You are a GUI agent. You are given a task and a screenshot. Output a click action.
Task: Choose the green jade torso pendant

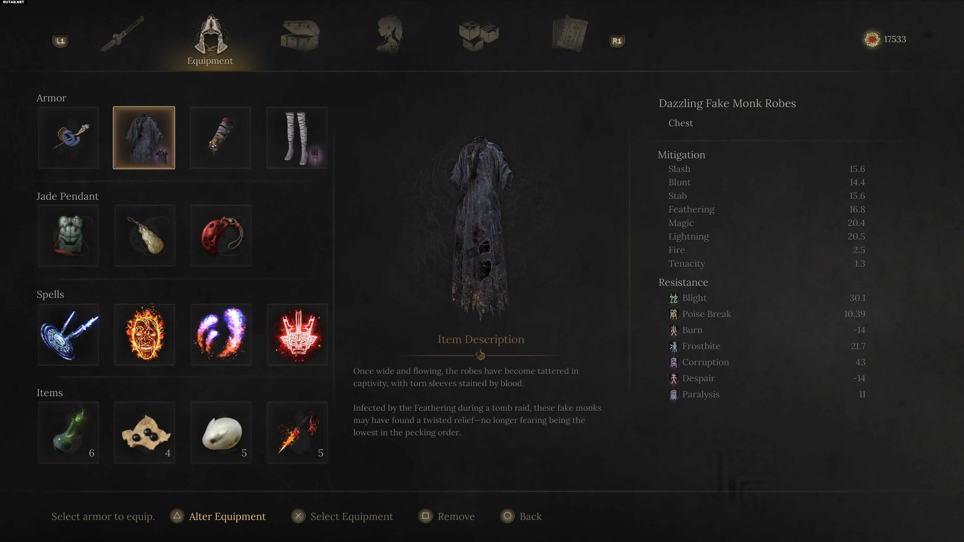(69, 236)
